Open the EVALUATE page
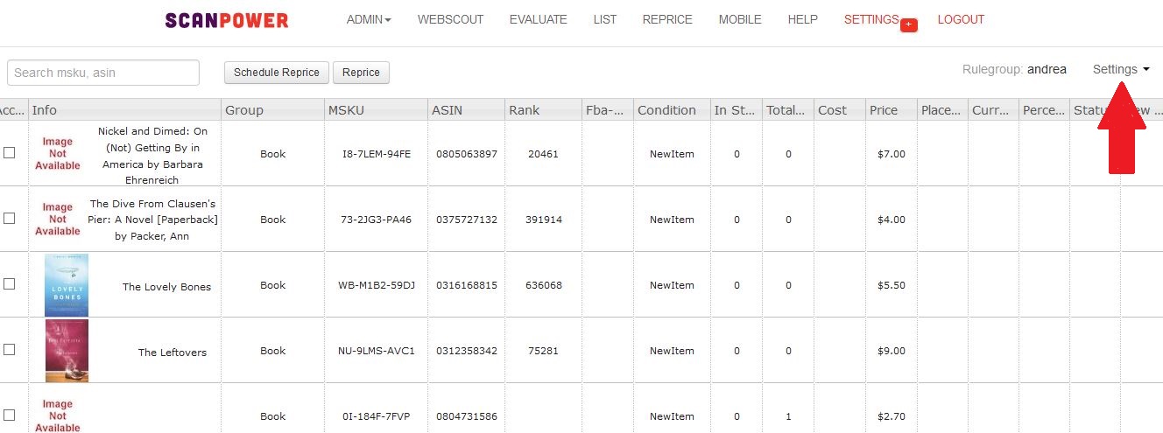Viewport: 1163px width, 433px height. coord(538,19)
